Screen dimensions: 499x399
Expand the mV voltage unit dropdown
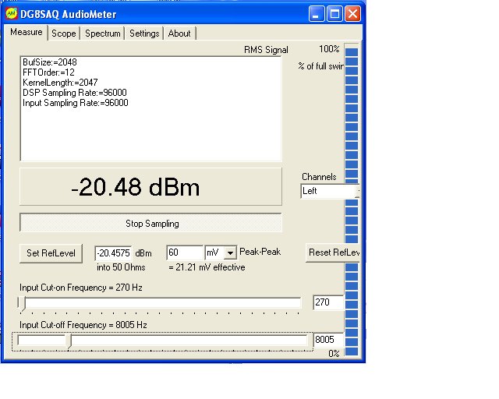(229, 253)
